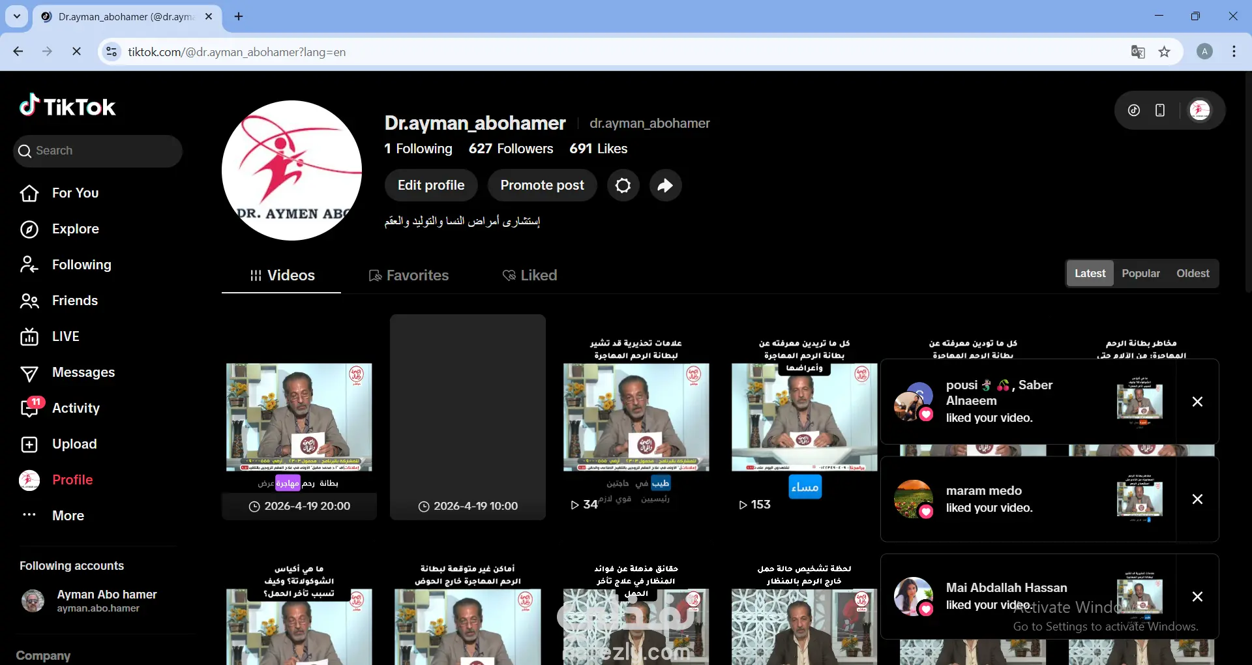Open the Chrome profile avatar
This screenshot has height=665, width=1252.
[1204, 52]
